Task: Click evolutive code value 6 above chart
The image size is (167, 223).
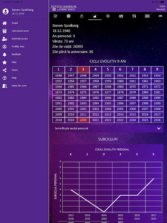Action: [154, 154]
